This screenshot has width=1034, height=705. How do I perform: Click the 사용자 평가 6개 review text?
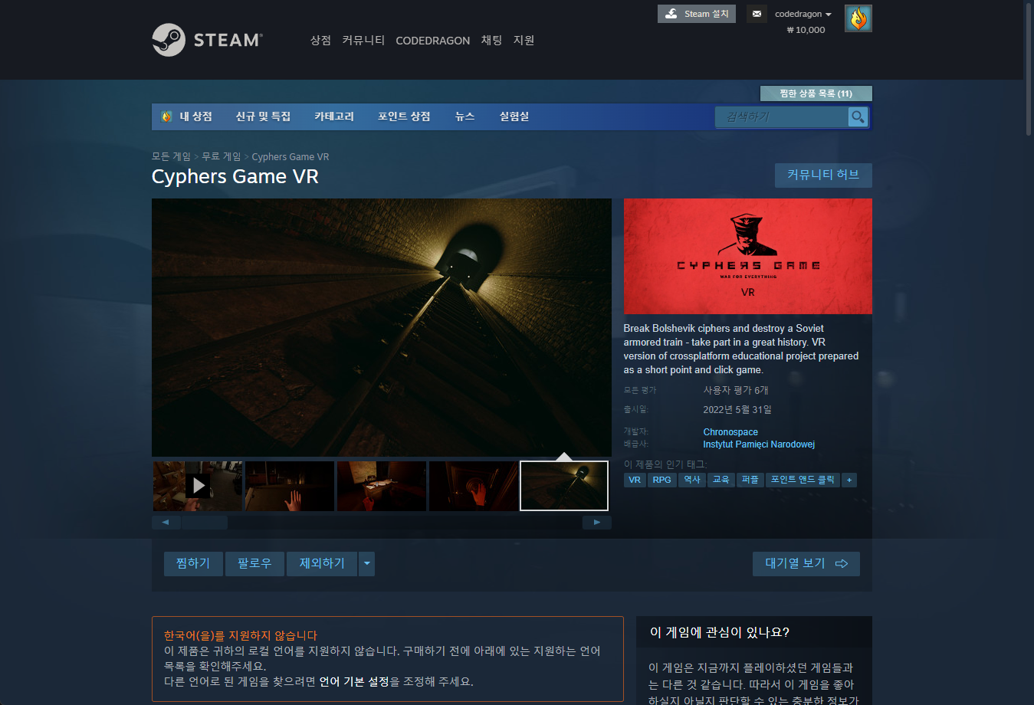click(736, 390)
